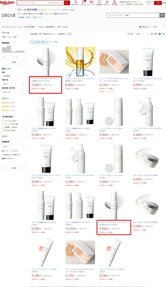The width and height of the screenshot is (166, 287).
Task: Open the myクーポン coupon icon
Action: (x=91, y=2)
